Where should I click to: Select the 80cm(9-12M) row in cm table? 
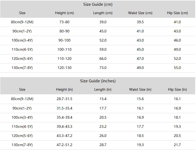tap(98, 22)
